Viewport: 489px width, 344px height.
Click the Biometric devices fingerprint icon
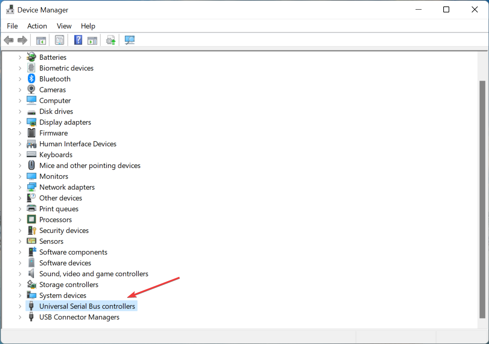click(31, 68)
